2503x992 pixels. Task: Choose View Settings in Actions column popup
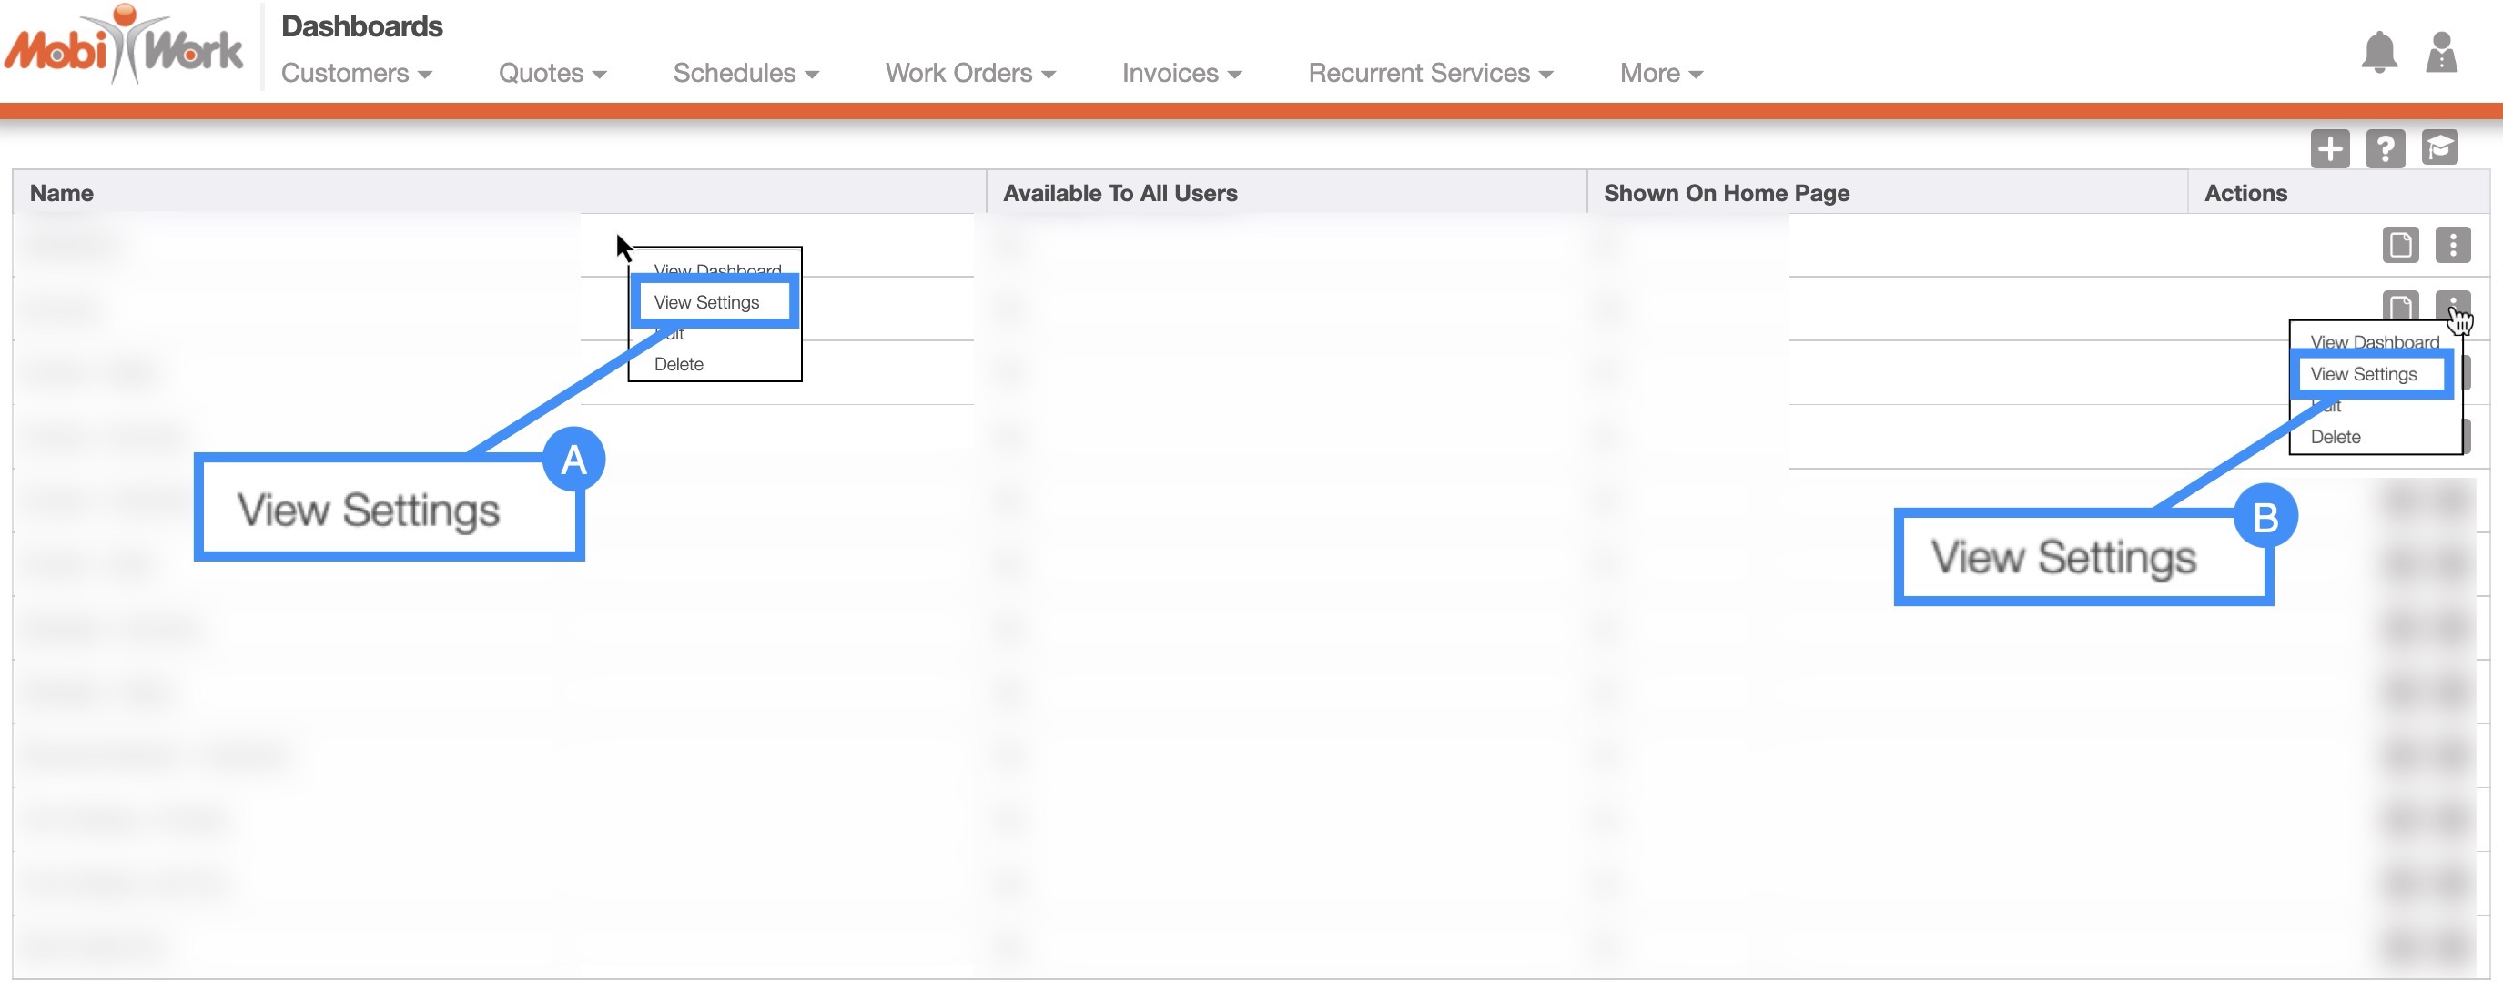pyautogui.click(x=2363, y=374)
